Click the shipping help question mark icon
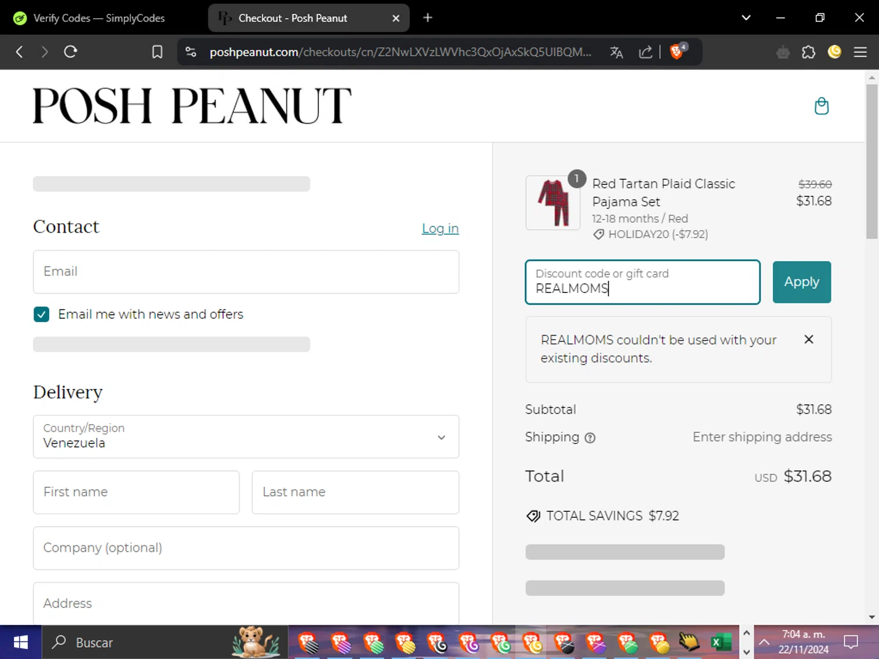This screenshot has height=659, width=879. pyautogui.click(x=590, y=438)
